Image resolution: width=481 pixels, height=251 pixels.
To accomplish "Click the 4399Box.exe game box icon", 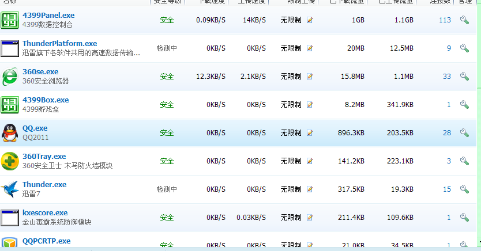I will click(x=10, y=104).
